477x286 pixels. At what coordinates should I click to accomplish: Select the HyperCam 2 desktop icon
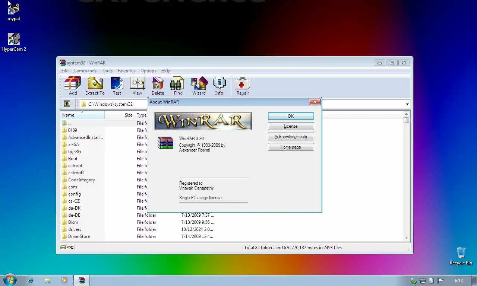click(x=14, y=42)
